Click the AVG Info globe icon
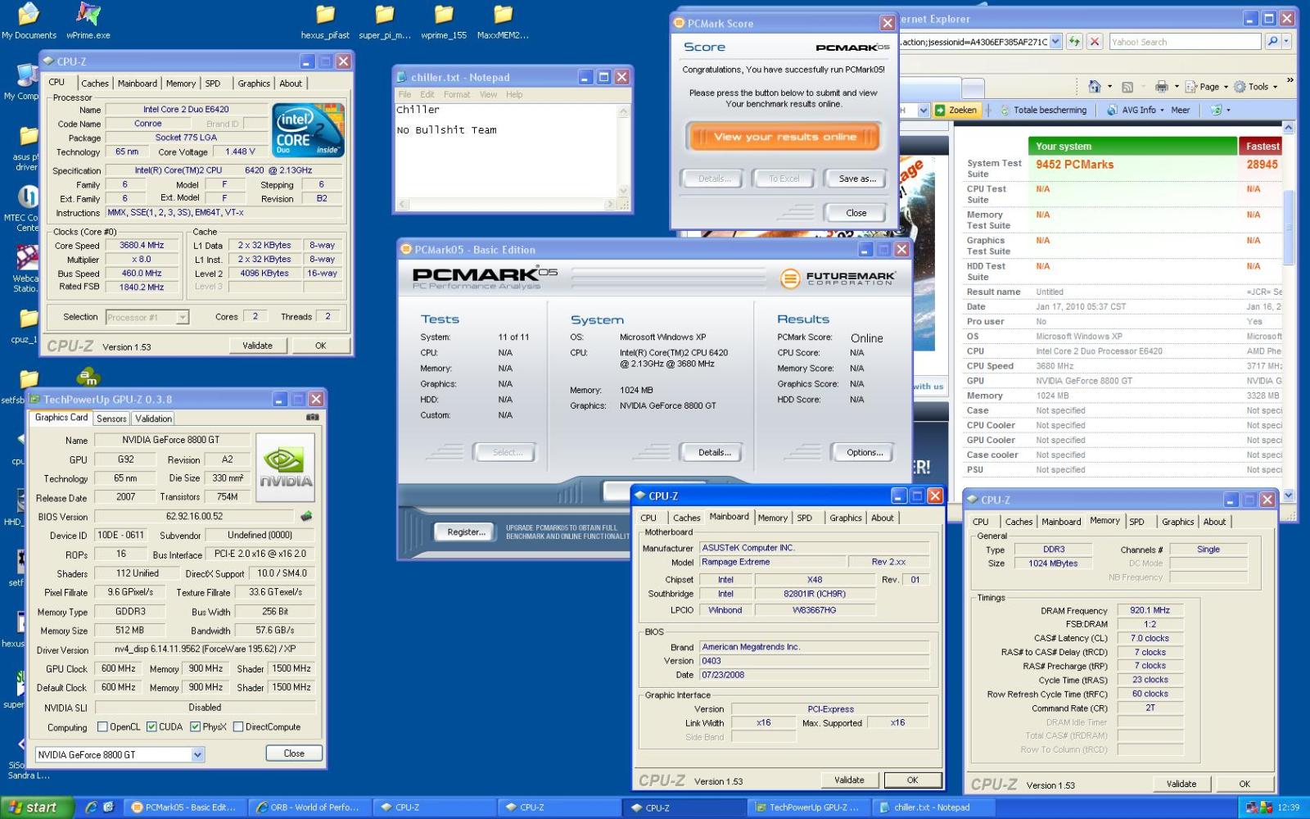1310x819 pixels. pos(1112,110)
